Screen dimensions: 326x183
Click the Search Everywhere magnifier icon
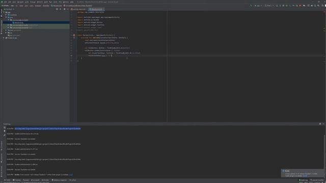pos(322,6)
